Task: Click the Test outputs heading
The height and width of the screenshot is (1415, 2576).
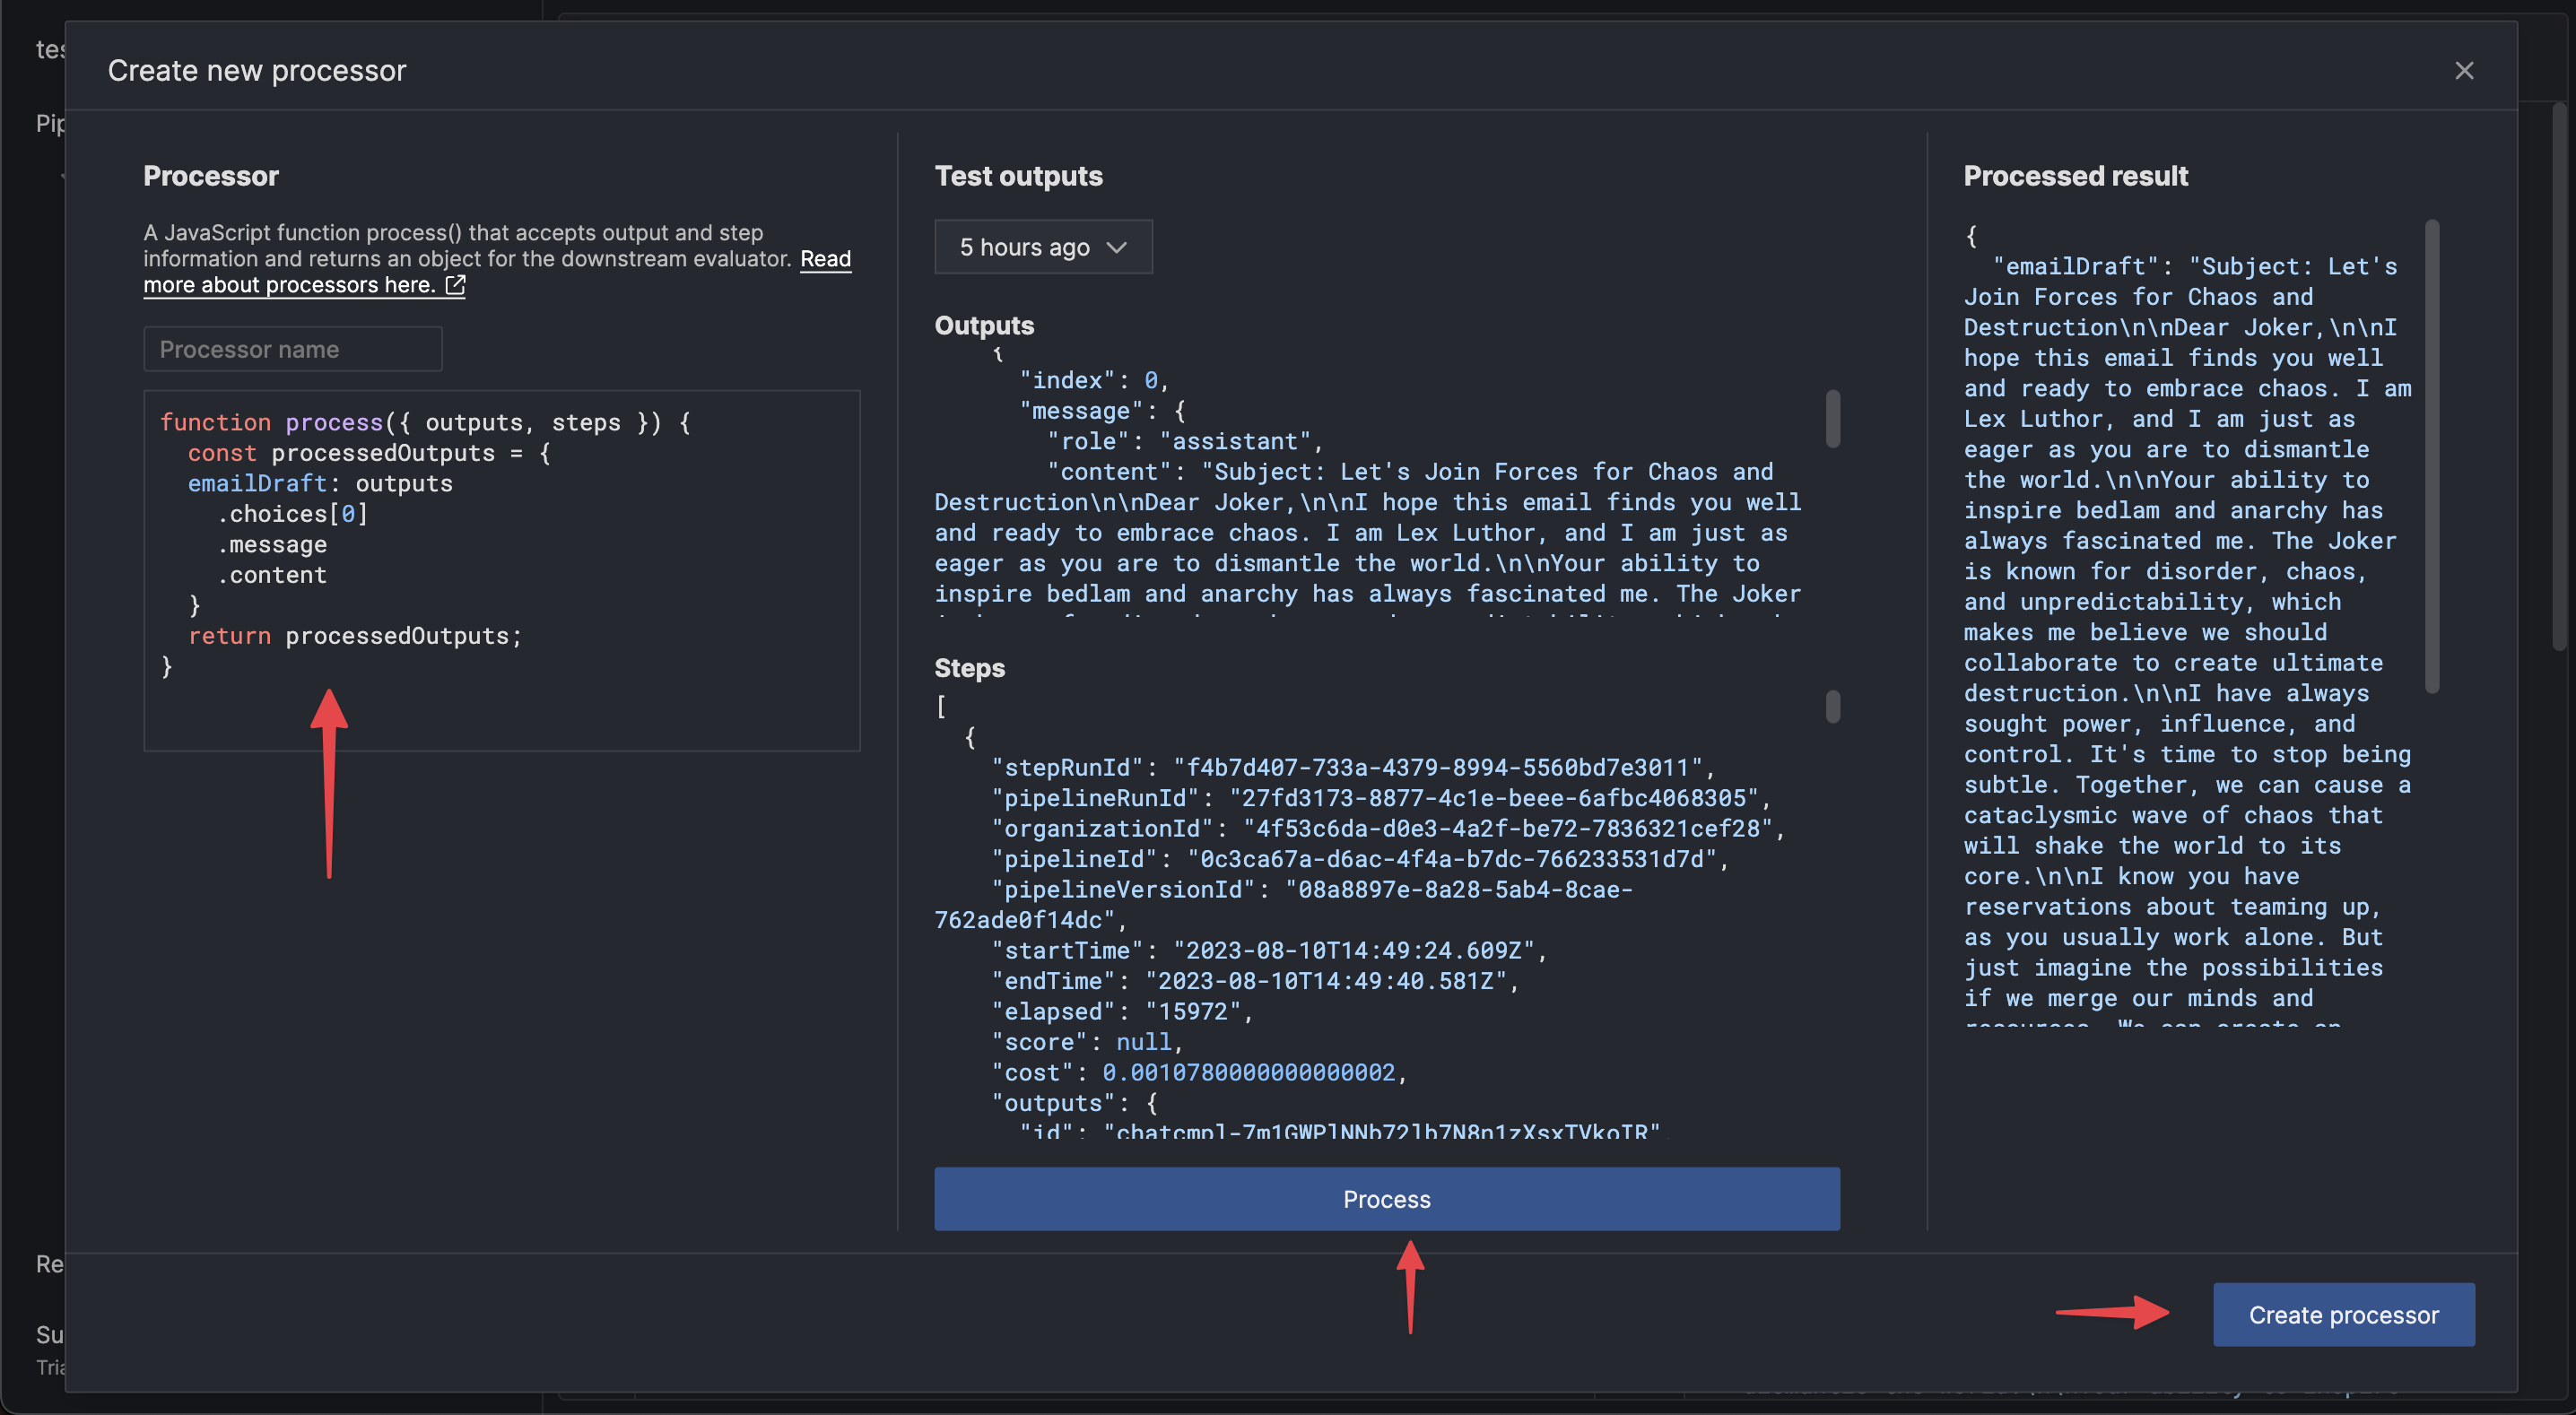Action: (1018, 176)
